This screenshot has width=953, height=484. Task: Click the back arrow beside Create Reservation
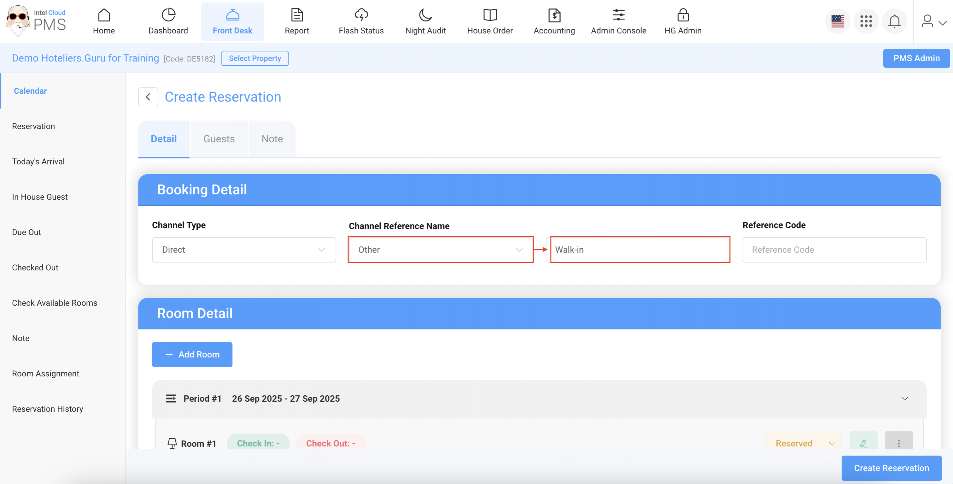coord(148,97)
